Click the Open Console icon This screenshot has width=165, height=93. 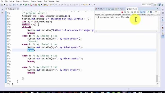click(156, 12)
